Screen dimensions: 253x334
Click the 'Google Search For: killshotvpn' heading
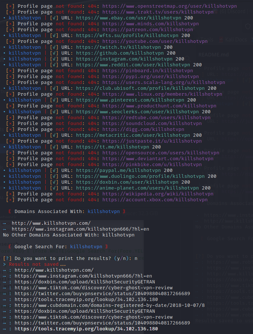58,246
